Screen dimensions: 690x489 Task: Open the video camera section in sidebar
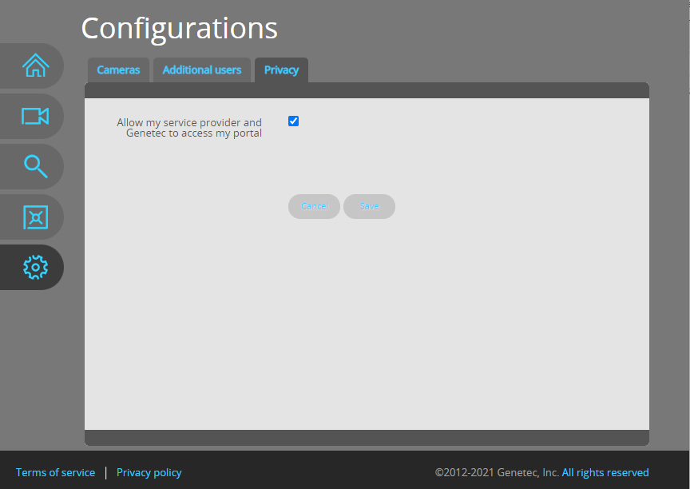point(35,117)
